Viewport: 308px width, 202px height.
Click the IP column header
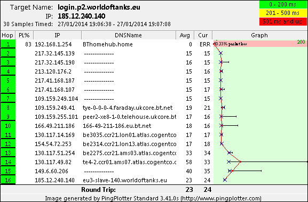point(57,35)
